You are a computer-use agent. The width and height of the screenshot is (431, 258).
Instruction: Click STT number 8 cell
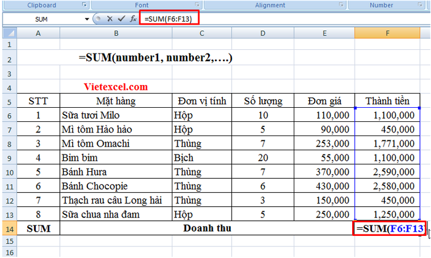[38, 214]
